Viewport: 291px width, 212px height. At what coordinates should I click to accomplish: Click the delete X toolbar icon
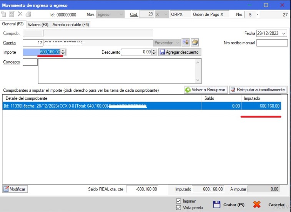[20, 15]
